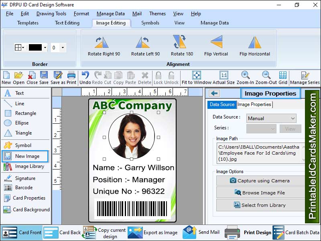Click the Flip Horizontal icon
This screenshot has height=241, width=321.
254,43
